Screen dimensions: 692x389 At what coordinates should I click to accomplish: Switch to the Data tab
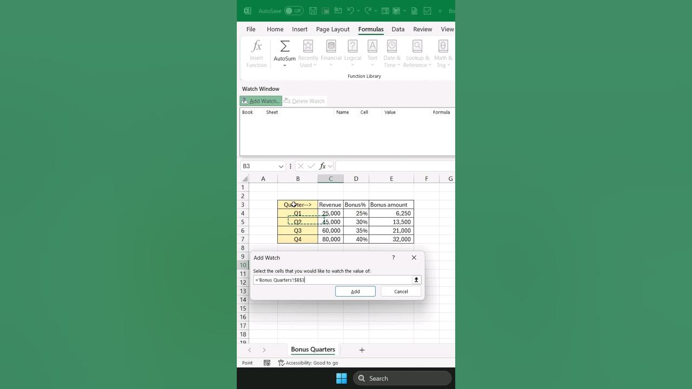coord(398,29)
